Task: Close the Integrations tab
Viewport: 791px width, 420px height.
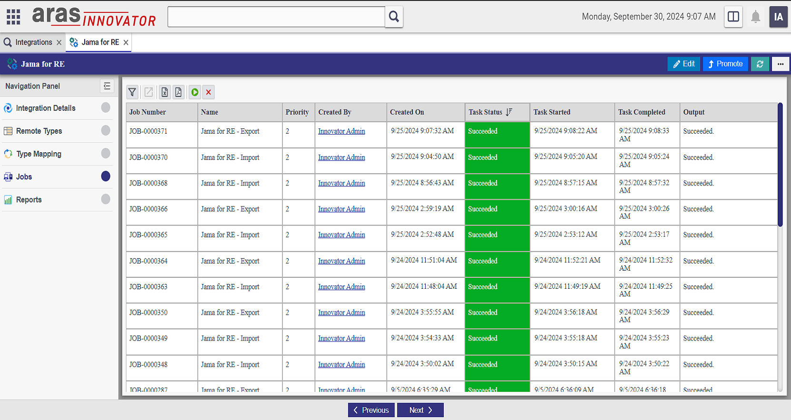Action: coord(59,42)
